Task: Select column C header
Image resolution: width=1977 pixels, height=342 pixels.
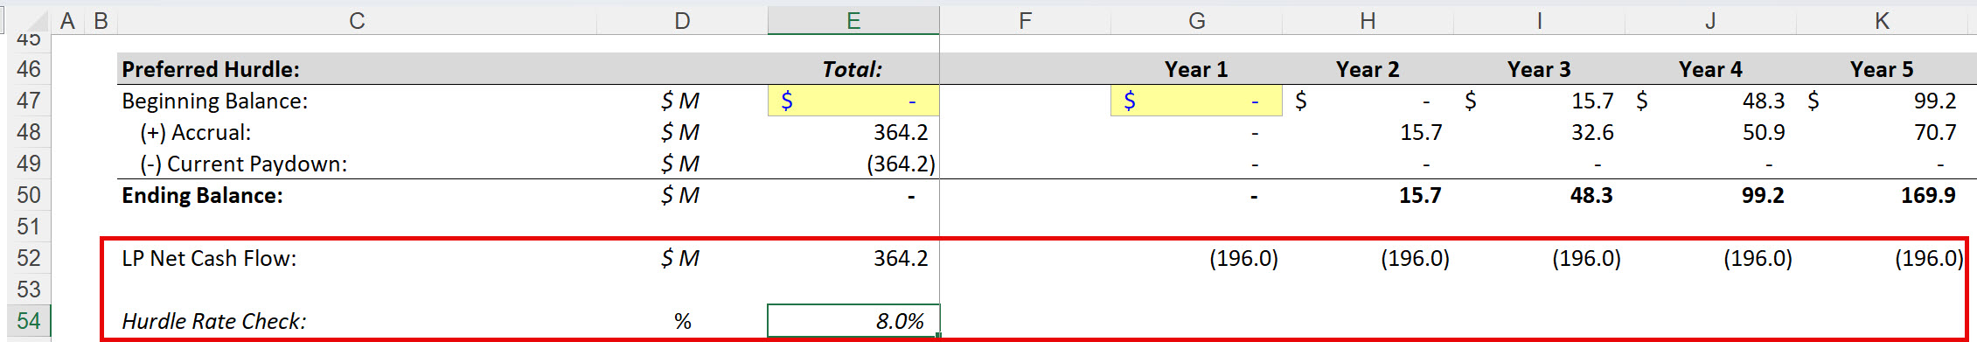Action: tap(357, 21)
